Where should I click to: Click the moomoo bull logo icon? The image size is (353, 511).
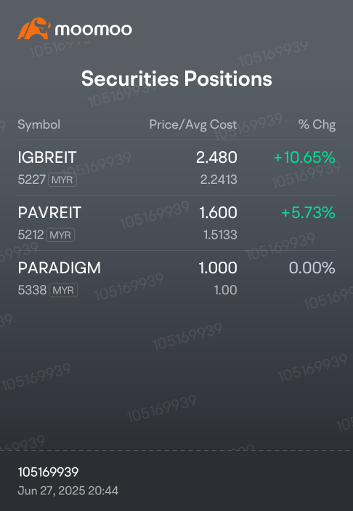pyautogui.click(x=34, y=28)
